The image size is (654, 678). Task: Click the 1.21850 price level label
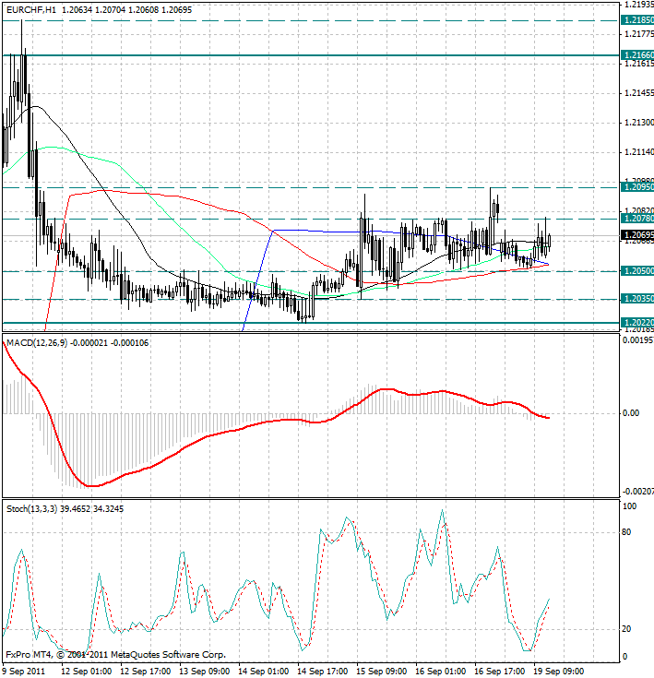[x=637, y=20]
